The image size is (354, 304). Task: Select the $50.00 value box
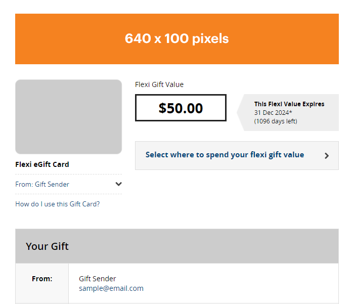pyautogui.click(x=181, y=108)
